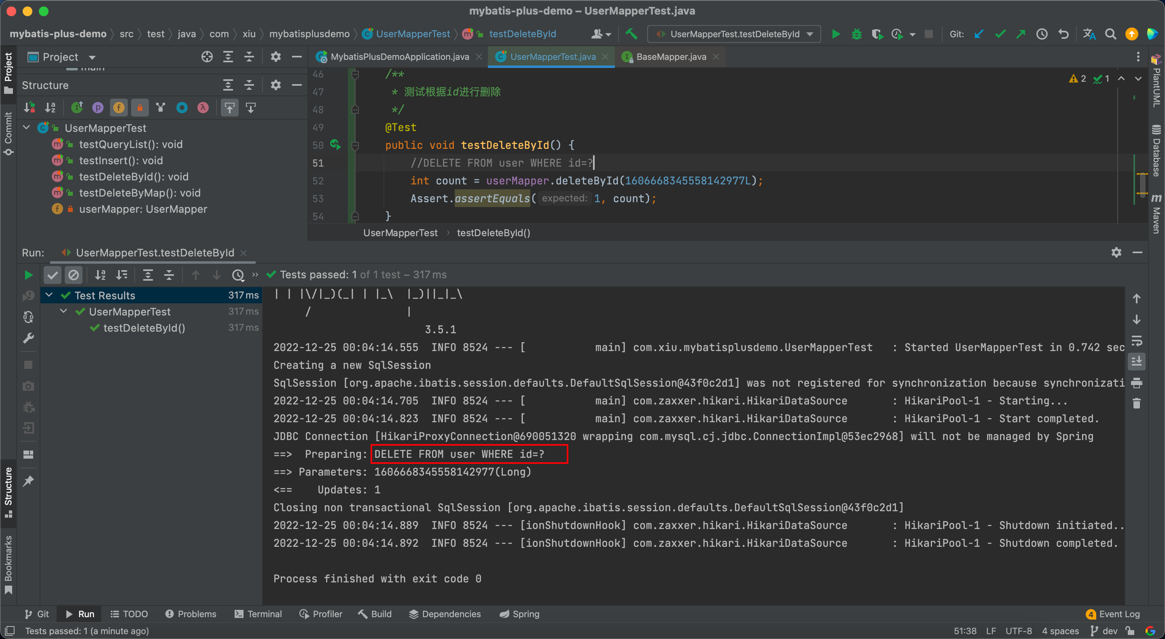Fold the testDeleteById method body
This screenshot has width=1165, height=639.
click(x=356, y=145)
